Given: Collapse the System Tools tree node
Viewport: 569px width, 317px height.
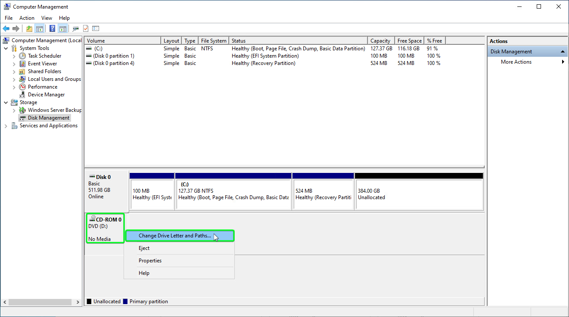Looking at the screenshot, I should [x=6, y=48].
